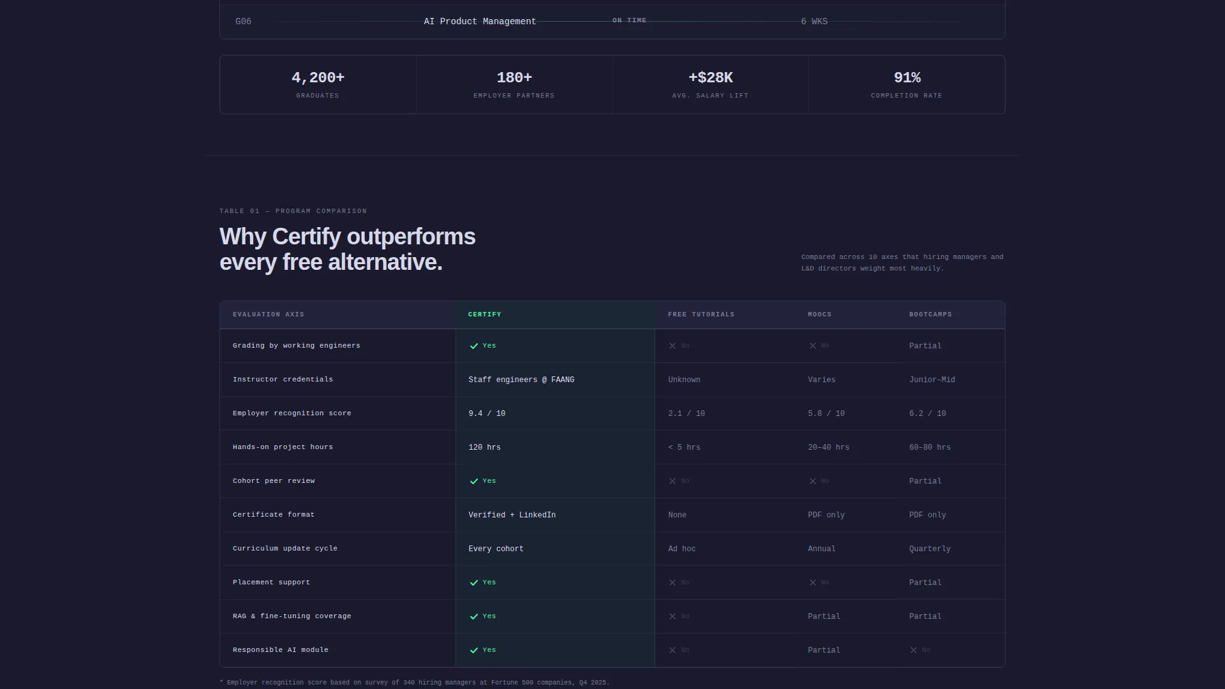Screen dimensions: 1225x689
Task: Click the Quarterly update cycle cell
Action: 930,549
